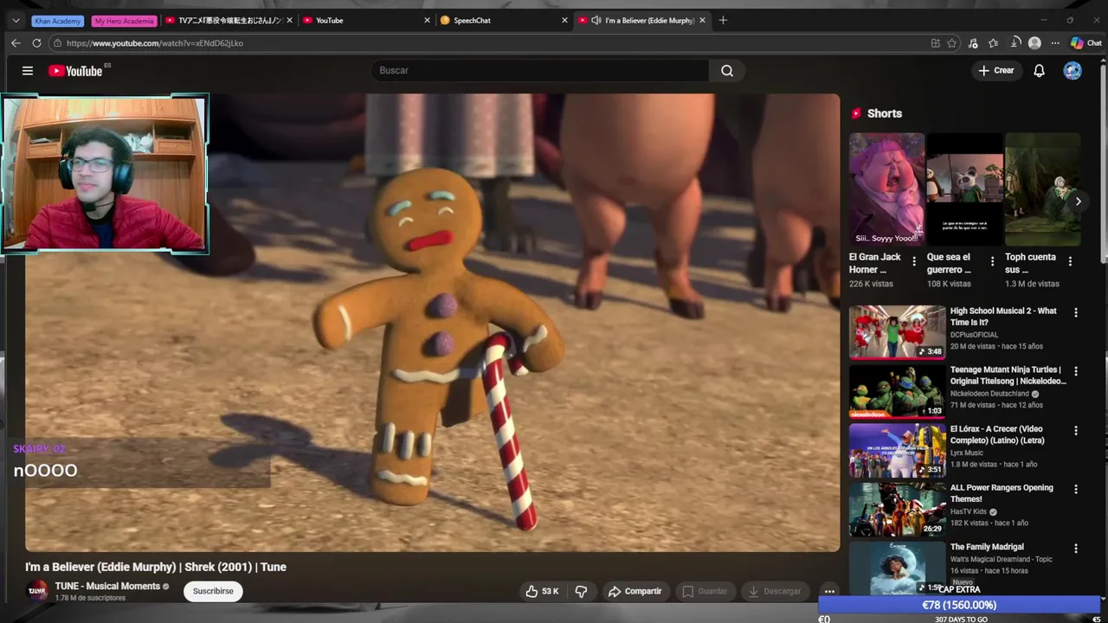The height and width of the screenshot is (623, 1108).
Task: Click the video title I'm a Believer
Action: [x=156, y=567]
